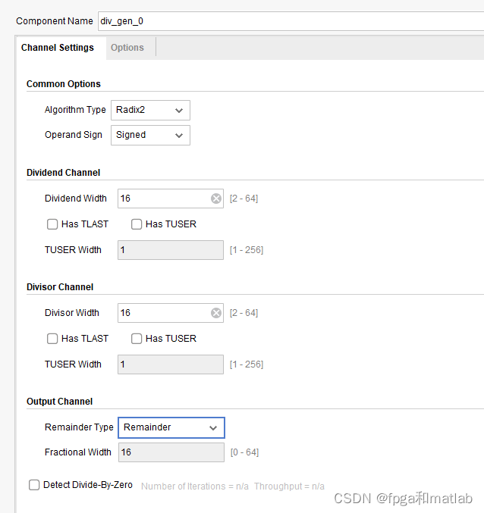Enable Has TLAST in Divisor Channel
484x513 pixels.
[x=52, y=339]
